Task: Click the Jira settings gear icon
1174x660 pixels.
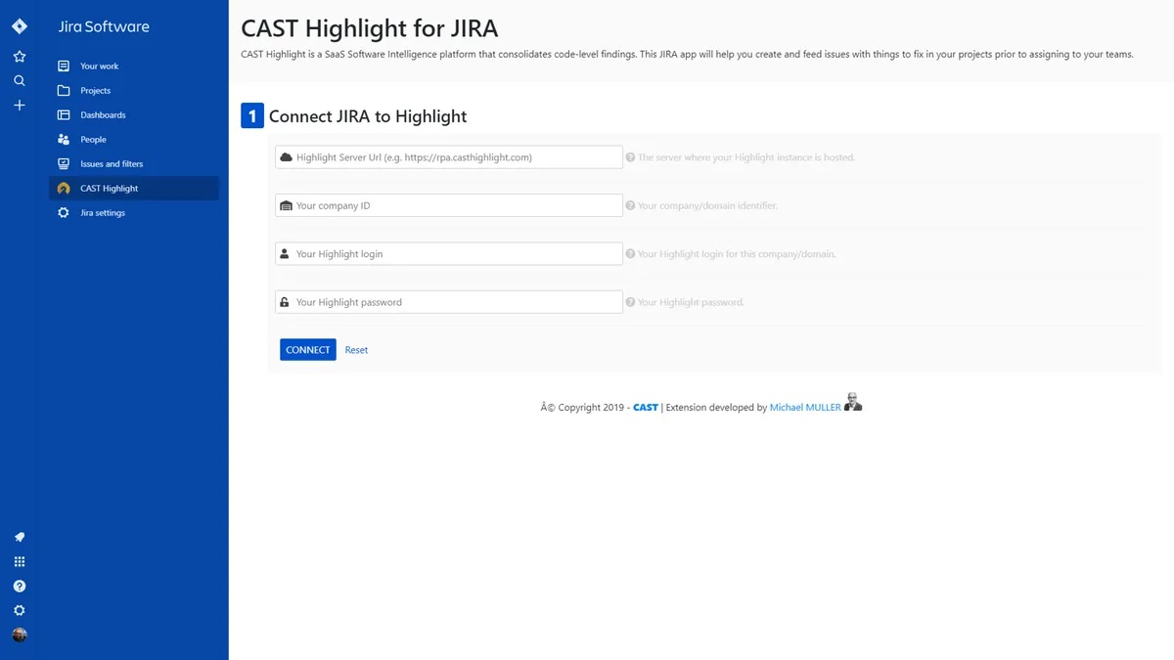Action: pos(64,212)
